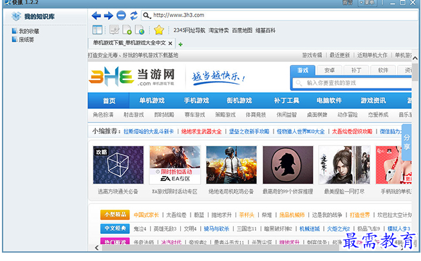Open the 堡垒之夜新手攻略 recommended link
This screenshot has height=261, width=421.
click(249, 131)
